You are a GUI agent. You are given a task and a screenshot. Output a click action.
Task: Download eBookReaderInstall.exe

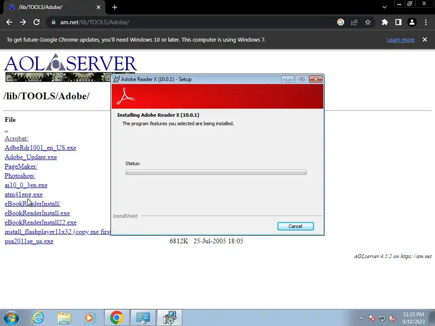pos(37,213)
